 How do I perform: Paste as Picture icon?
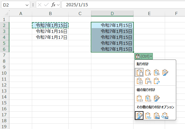coord(157,115)
